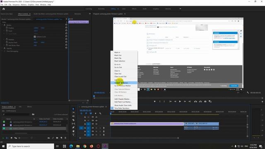
Task: Delete selected project item trash icon
Action: tap(65, 138)
